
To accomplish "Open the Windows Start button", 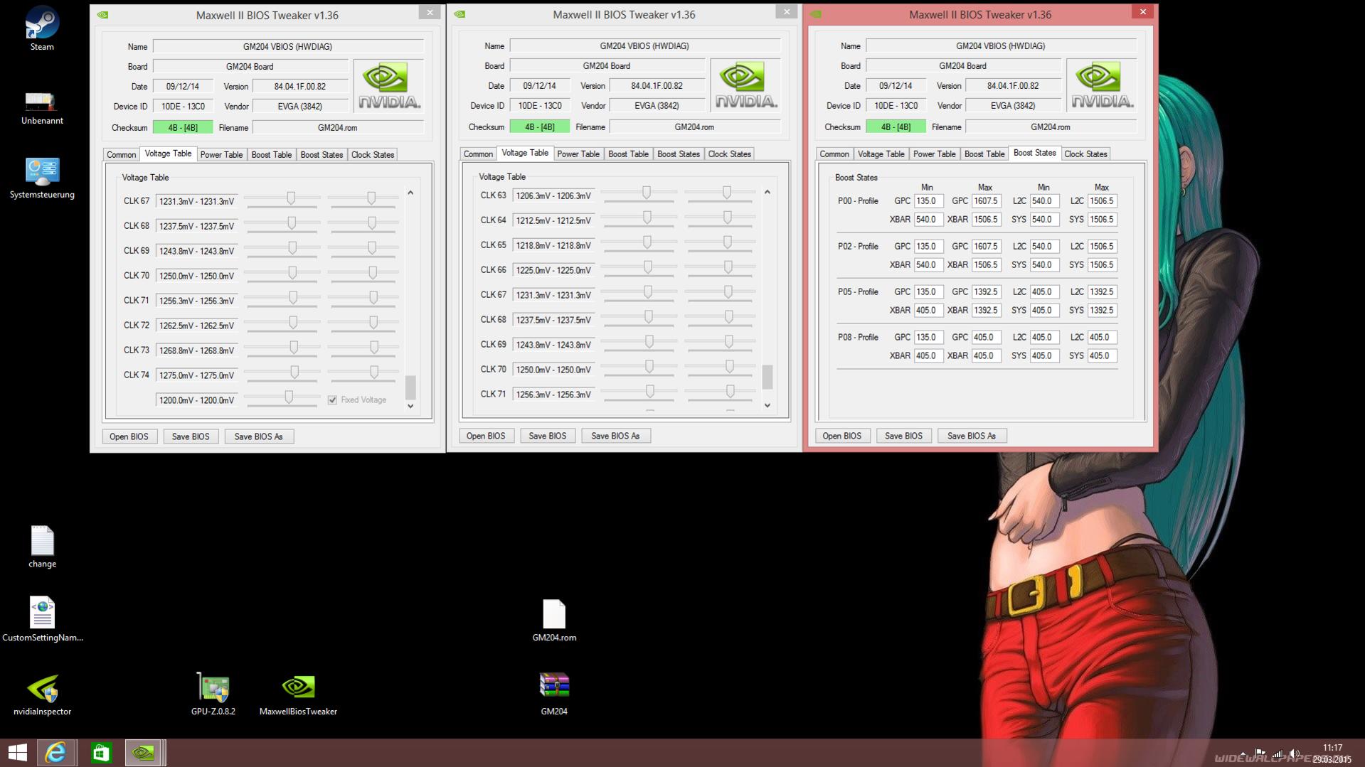I will click(x=18, y=753).
